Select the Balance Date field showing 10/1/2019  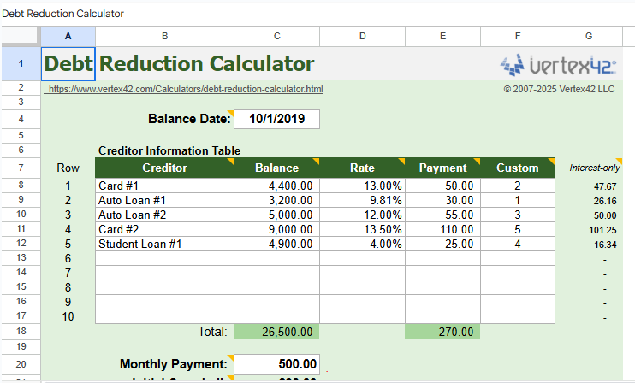click(x=276, y=120)
